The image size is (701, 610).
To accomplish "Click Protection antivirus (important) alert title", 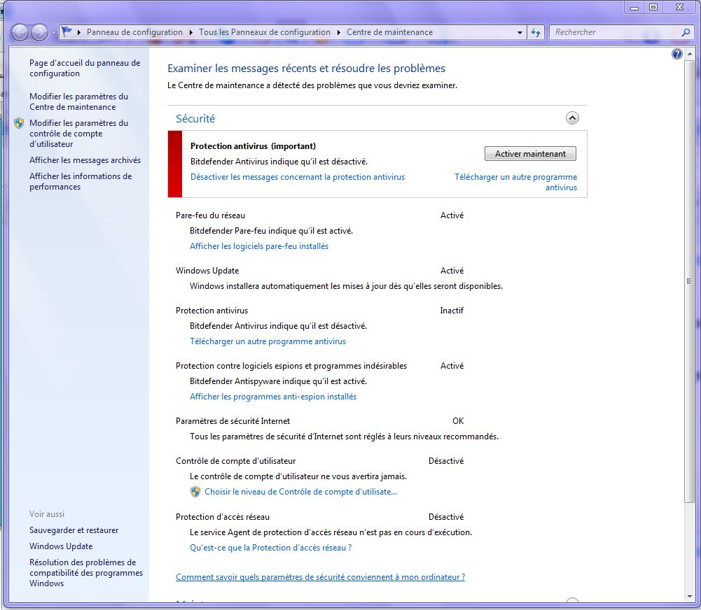I will (x=253, y=146).
